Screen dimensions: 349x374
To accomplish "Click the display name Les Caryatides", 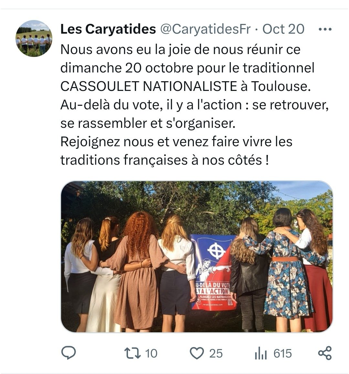I will click(108, 29).
